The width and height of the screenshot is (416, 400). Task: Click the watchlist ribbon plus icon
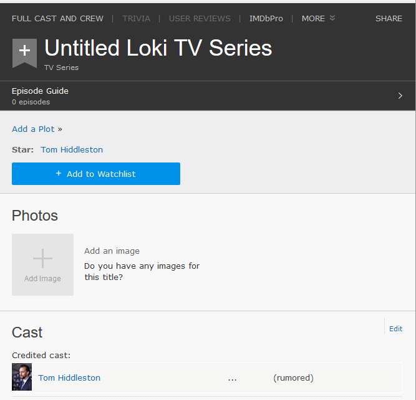[x=24, y=53]
